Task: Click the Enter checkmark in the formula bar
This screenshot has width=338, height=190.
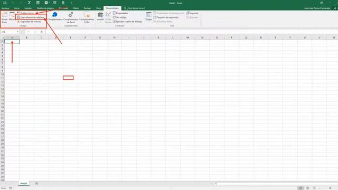Action: 35,32
